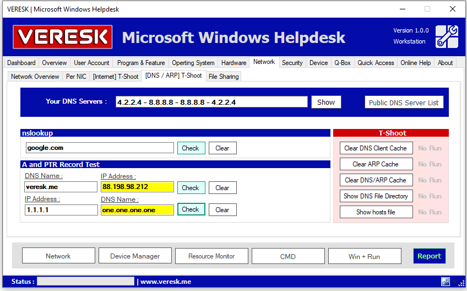Screen dimensions: 467x291
Task: Run nslookup Check for google.com
Action: pyautogui.click(x=191, y=148)
